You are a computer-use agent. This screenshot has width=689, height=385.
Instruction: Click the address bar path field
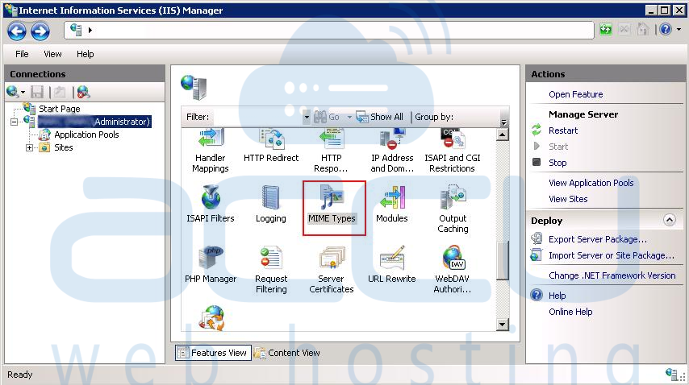point(328,30)
